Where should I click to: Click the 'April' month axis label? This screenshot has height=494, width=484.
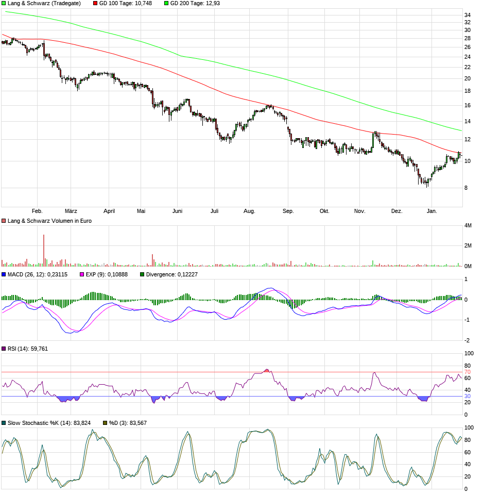click(109, 211)
